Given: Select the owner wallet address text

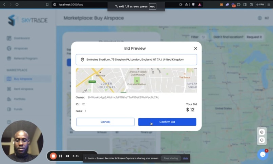Looking at the screenshot, I should 123,97.
